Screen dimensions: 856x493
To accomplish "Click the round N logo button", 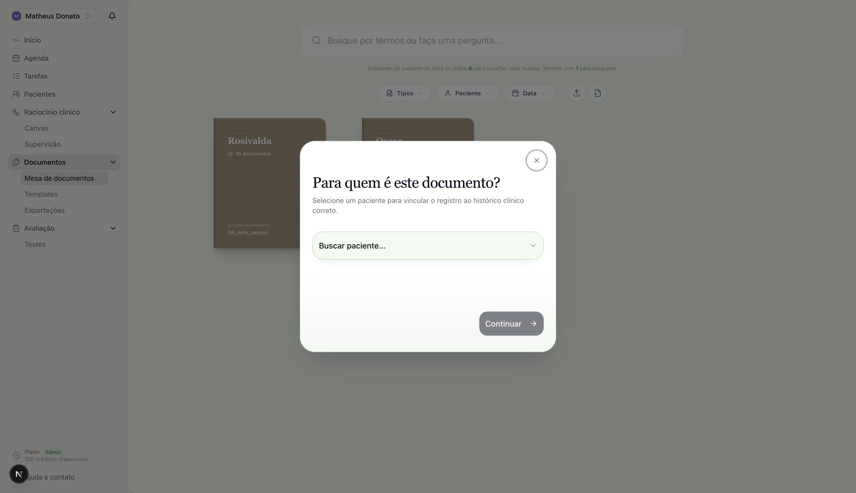I will tap(19, 474).
